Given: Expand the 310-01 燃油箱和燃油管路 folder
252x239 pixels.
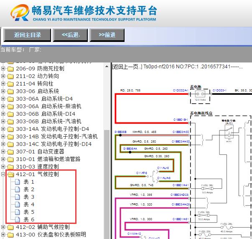Looking at the screenshot, I should pos(3,159).
